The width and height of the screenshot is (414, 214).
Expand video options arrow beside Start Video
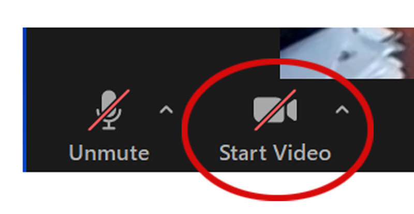point(342,110)
